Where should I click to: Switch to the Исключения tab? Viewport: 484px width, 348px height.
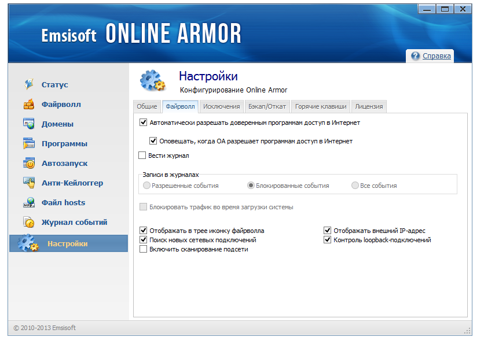(221, 106)
